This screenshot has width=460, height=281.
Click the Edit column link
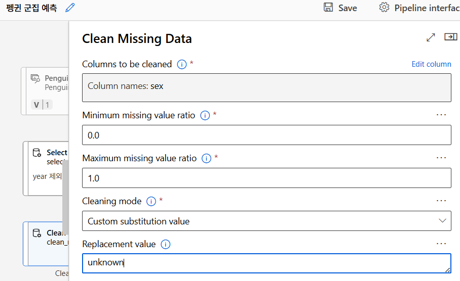(x=431, y=64)
